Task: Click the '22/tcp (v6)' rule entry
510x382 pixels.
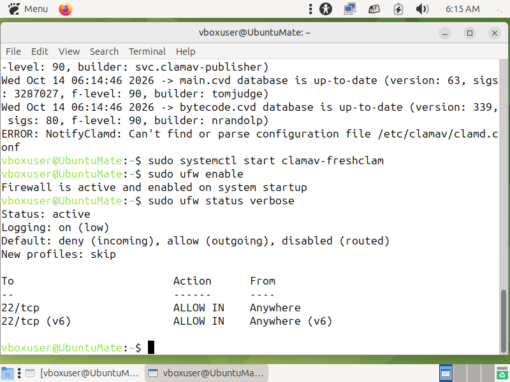Action: (x=36, y=321)
